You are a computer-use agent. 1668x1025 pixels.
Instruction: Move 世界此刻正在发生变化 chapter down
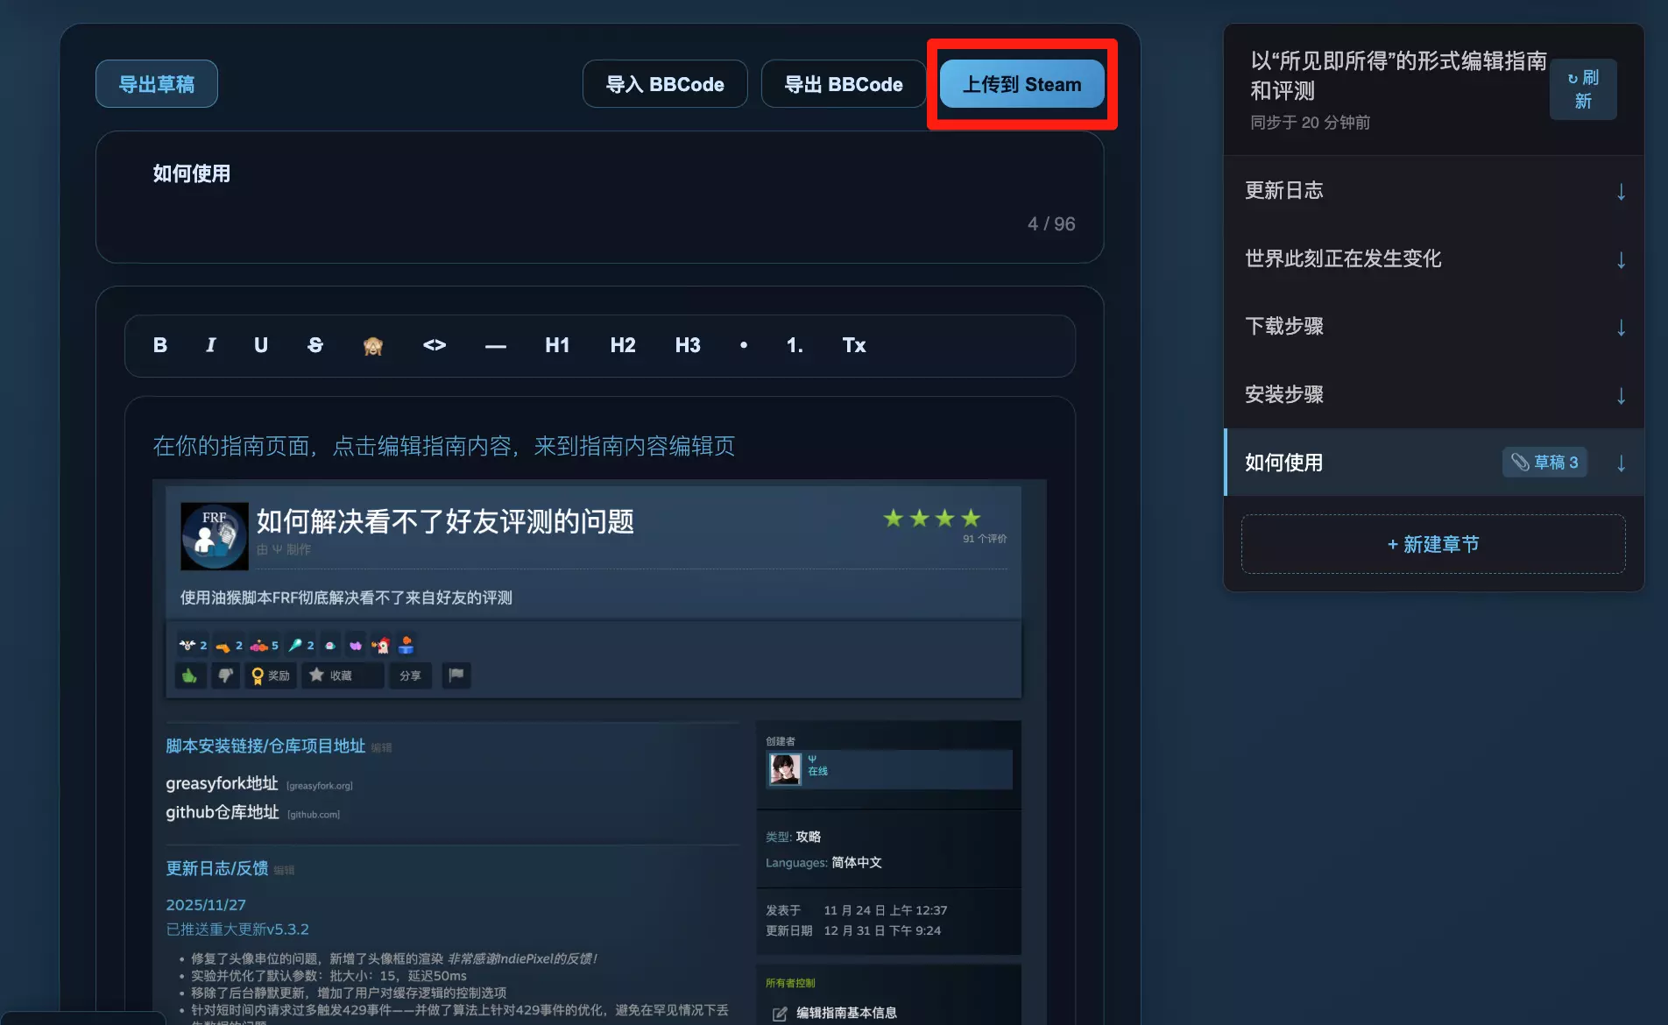pyautogui.click(x=1621, y=260)
